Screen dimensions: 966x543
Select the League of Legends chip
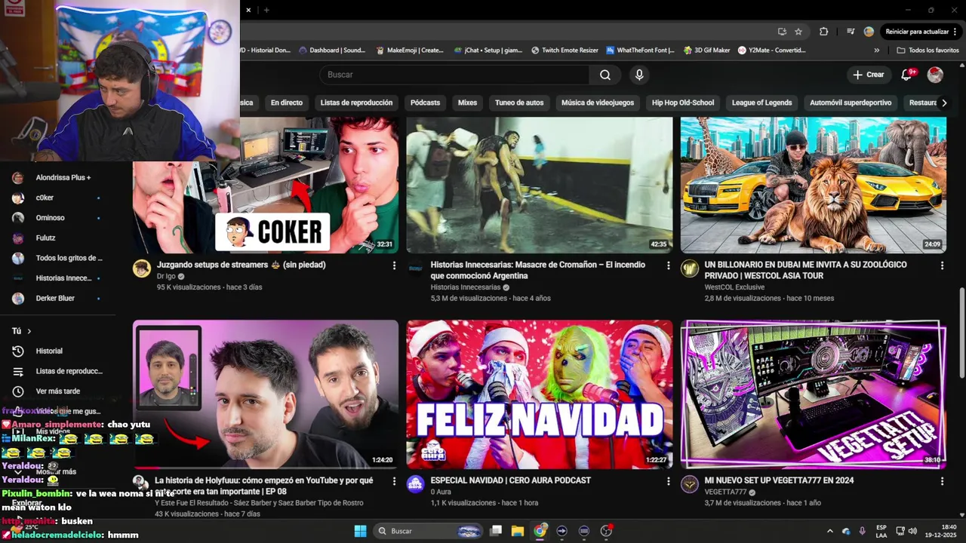coord(761,103)
